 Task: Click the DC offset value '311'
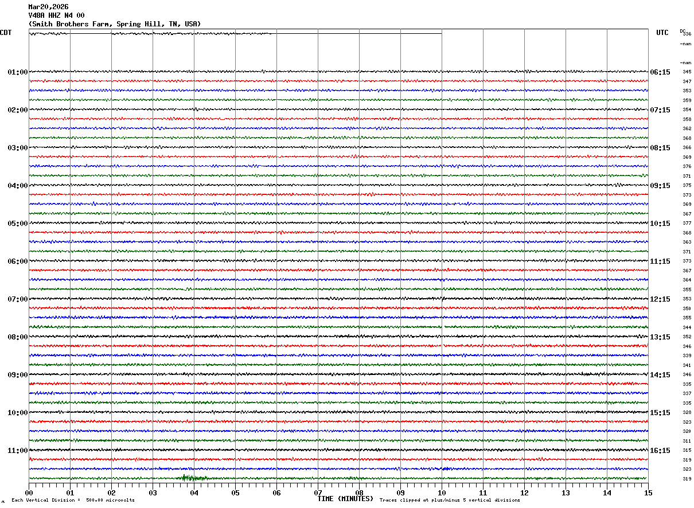687,441
